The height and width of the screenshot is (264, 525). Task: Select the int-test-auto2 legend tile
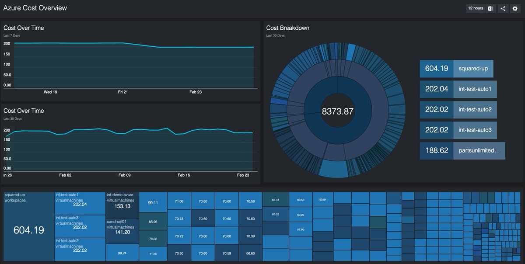458,110
